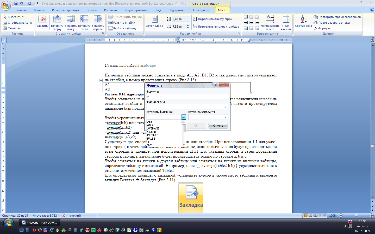
Task: Switch to Print Layout view
Action: [306, 216]
